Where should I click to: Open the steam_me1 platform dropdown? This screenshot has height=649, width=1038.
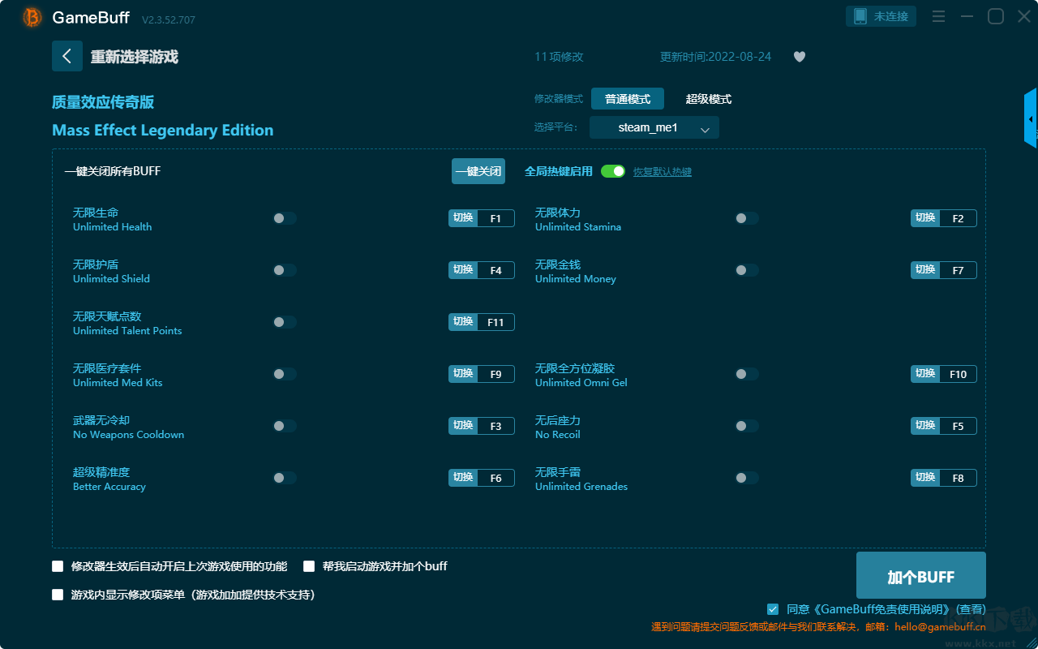tap(654, 127)
